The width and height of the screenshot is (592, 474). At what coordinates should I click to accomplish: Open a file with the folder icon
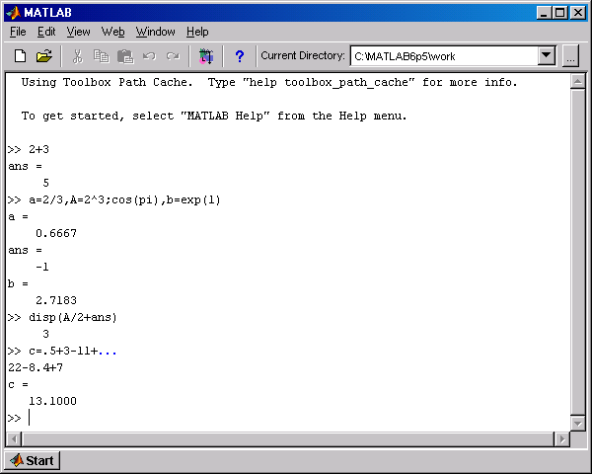click(x=43, y=56)
